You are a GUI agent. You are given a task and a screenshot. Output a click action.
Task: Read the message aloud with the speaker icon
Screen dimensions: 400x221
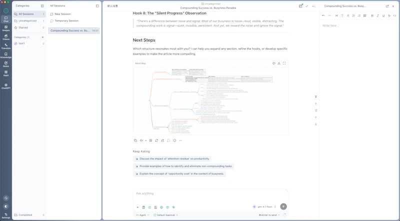point(141,140)
